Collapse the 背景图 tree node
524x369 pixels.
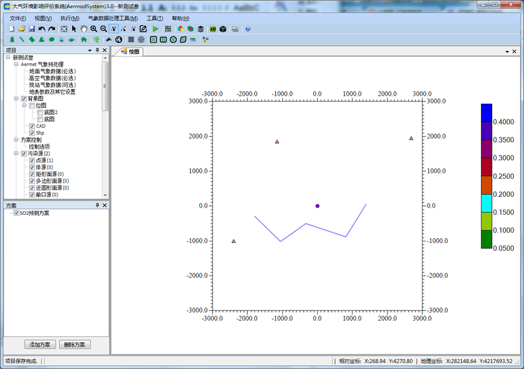click(16, 99)
